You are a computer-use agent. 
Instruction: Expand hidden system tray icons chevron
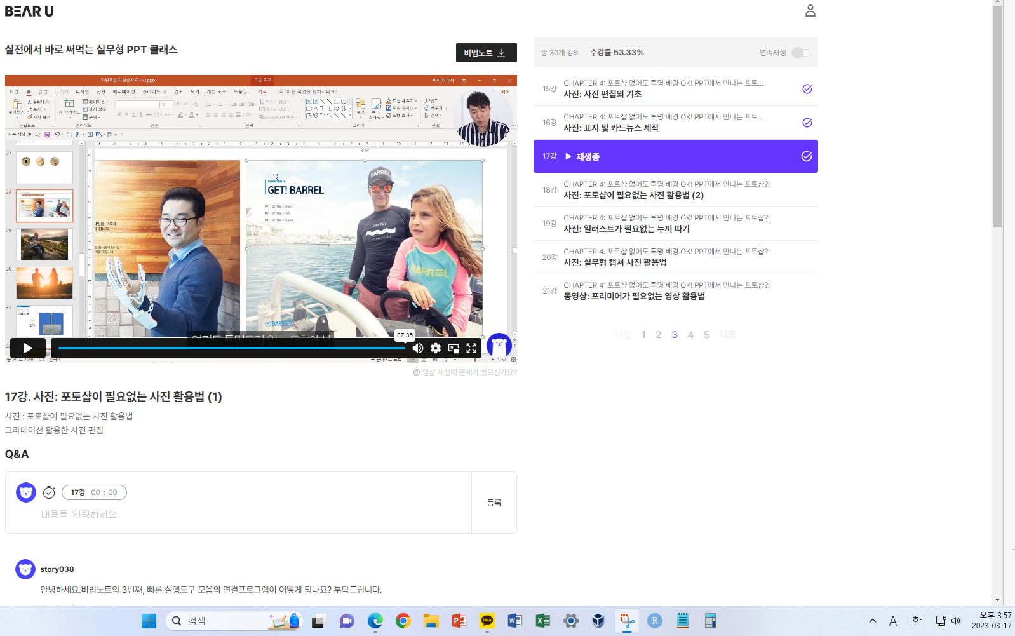[873, 621]
